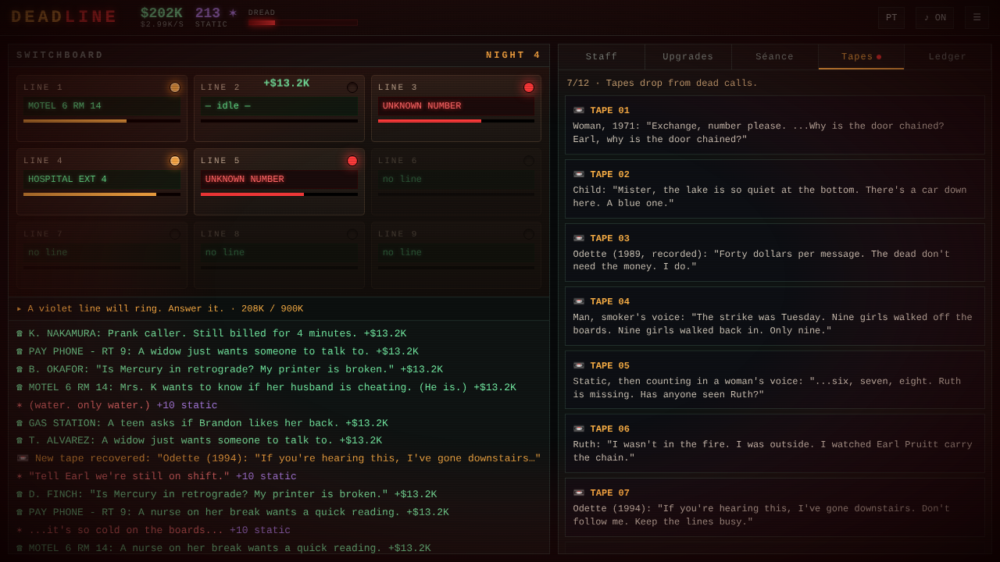Click the Line 1 call progress bar
1000x562 pixels.
click(x=102, y=121)
